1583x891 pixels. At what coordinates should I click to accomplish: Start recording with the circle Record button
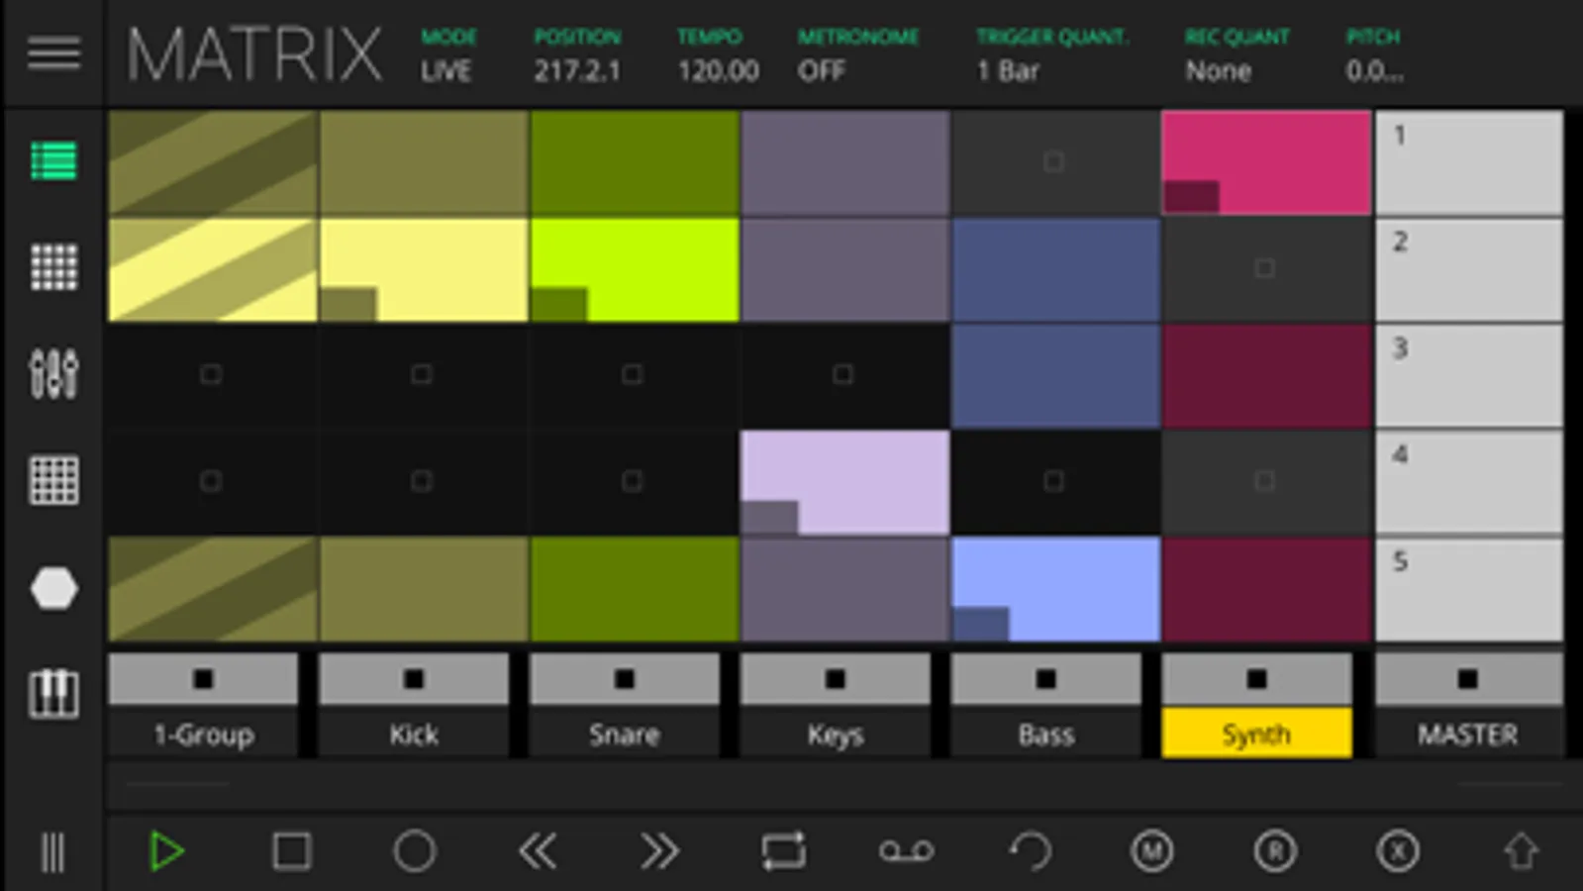pos(414,851)
